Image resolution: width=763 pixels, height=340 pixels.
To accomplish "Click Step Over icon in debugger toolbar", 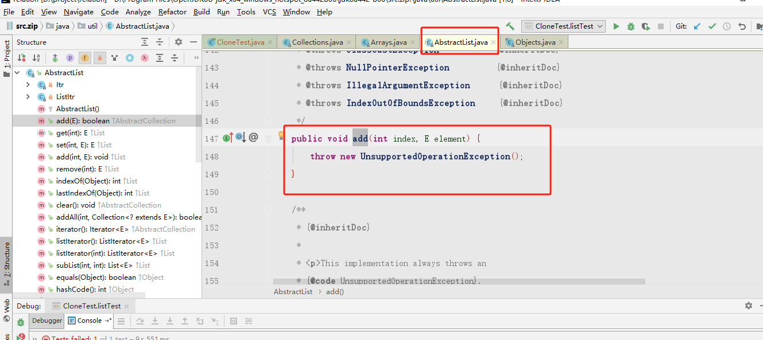I will (140, 321).
